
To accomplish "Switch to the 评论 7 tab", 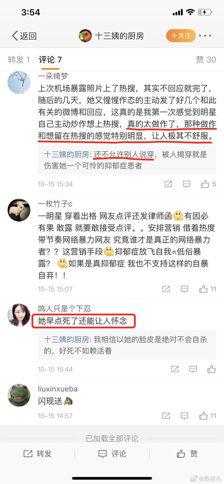I will (x=50, y=59).
